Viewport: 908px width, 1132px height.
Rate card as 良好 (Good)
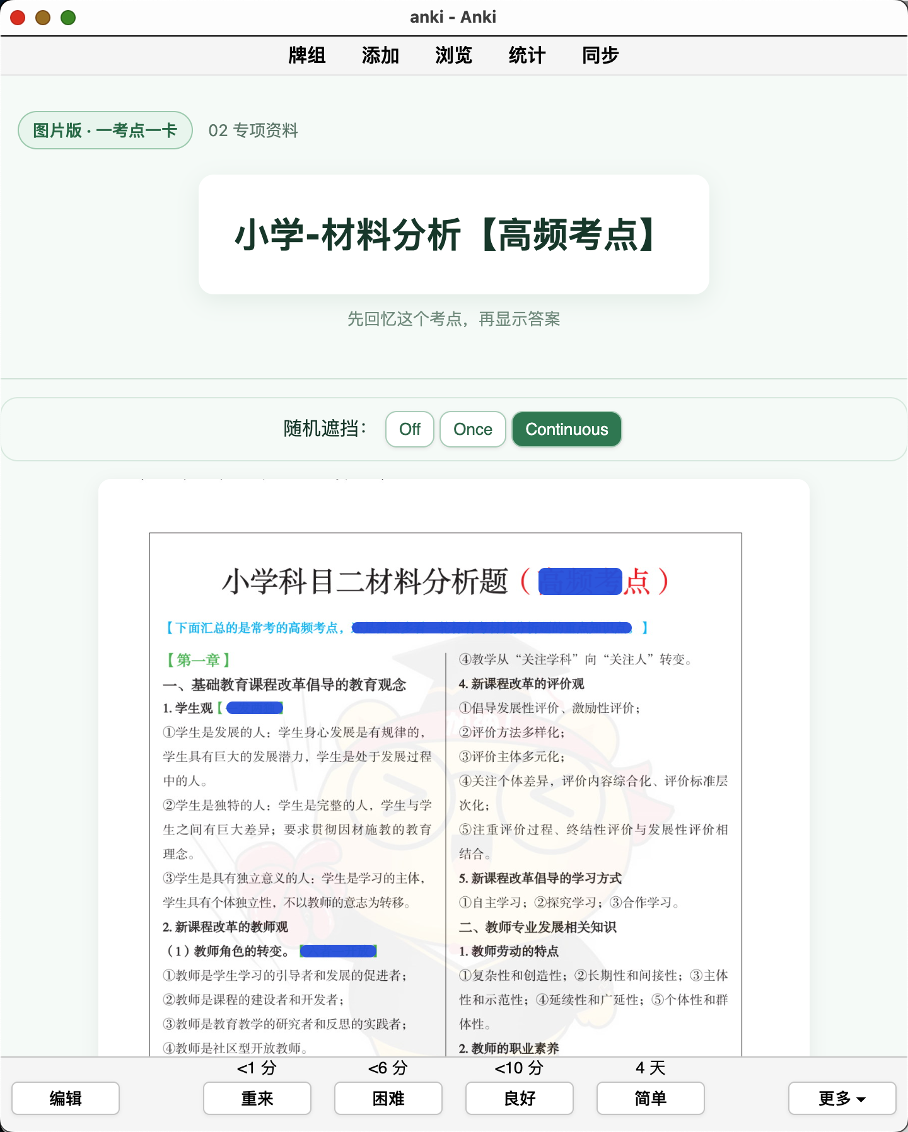520,1099
